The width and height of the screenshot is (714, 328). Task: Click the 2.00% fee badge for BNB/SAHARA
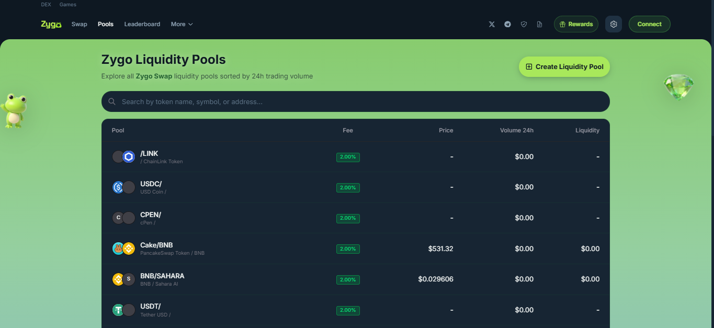click(x=348, y=279)
